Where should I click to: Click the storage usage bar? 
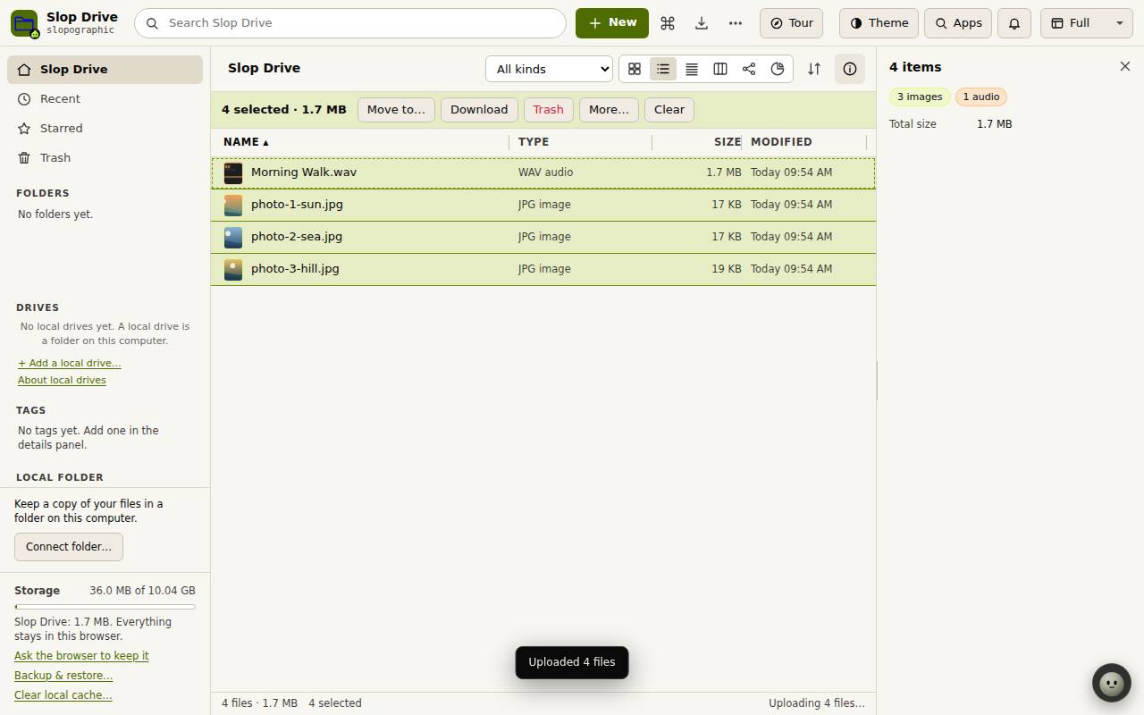point(105,607)
